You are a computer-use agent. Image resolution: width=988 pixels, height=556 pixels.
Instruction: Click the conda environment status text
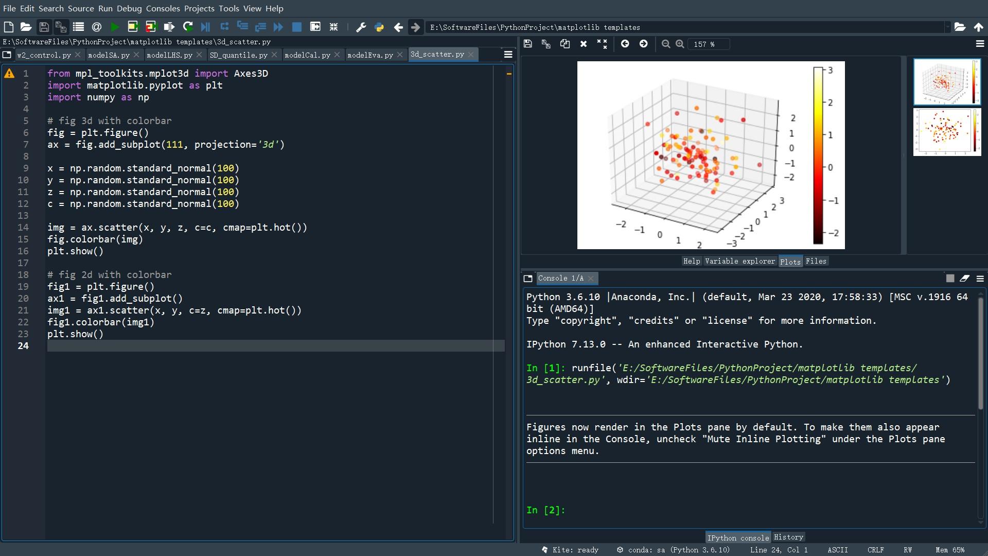point(678,550)
